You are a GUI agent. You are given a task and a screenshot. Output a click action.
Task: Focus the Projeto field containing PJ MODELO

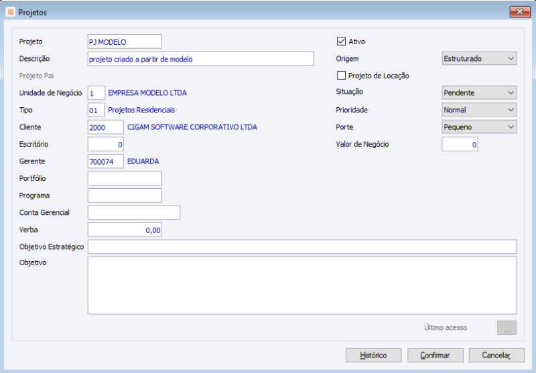125,42
